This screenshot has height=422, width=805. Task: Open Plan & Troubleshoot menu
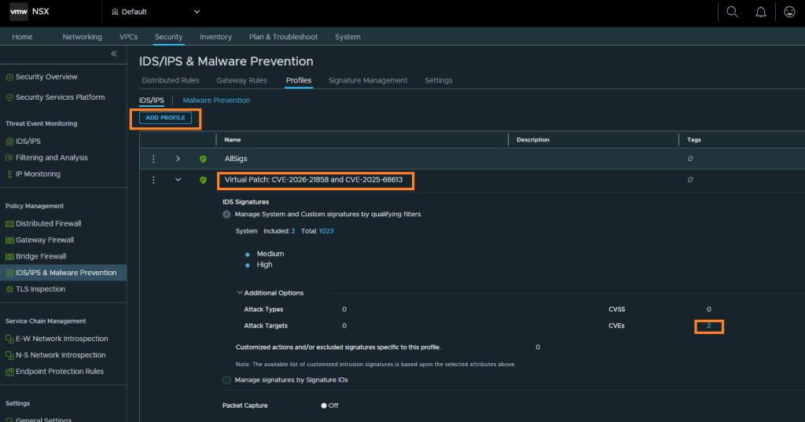click(283, 37)
